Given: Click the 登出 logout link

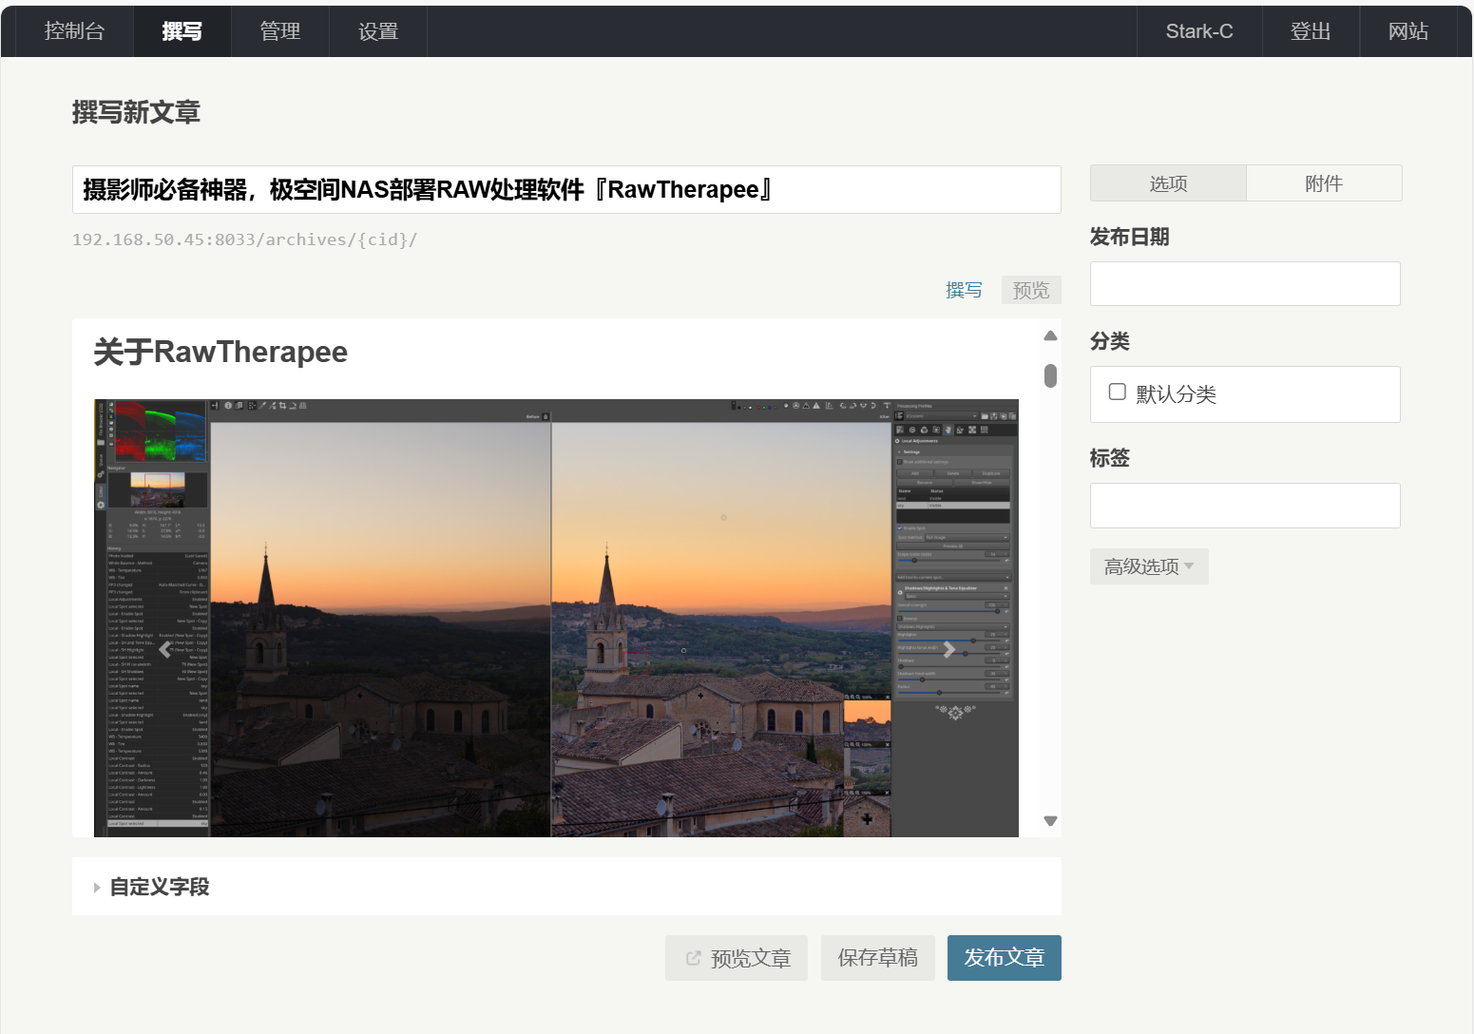Looking at the screenshot, I should (1311, 31).
